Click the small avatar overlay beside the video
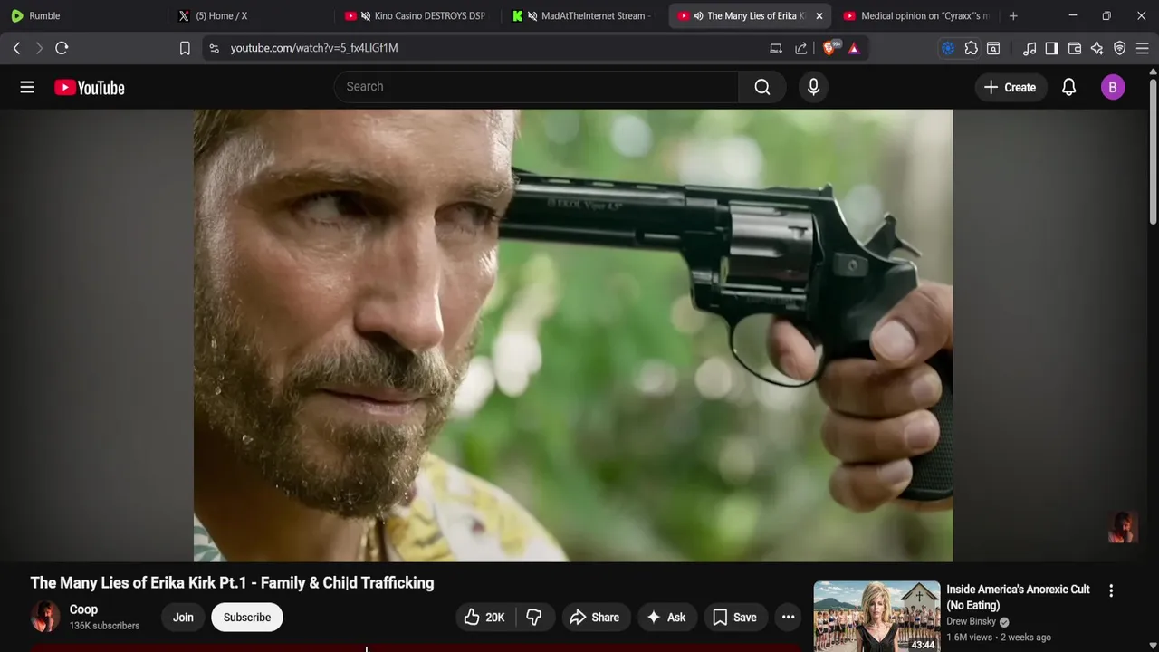Screen dimensions: 1159x652 coord(1123,527)
